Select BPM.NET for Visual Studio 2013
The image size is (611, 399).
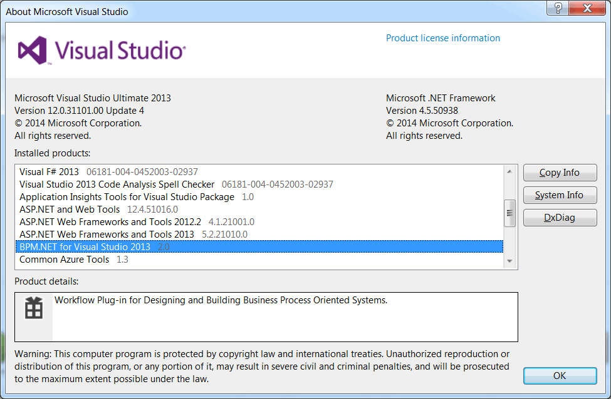259,246
